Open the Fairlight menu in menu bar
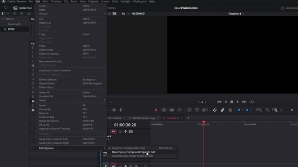The width and height of the screenshot is (298, 167). click(126, 1)
